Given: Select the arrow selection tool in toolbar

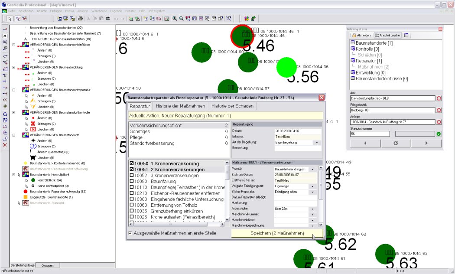Looking at the screenshot, I should [x=10, y=19].
